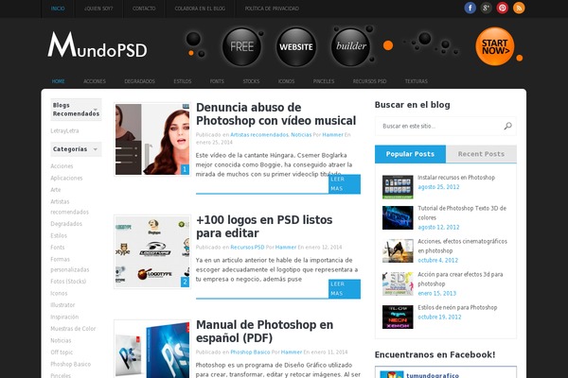
Task: Open Estilos de neón para Photoshop post
Action: tap(457, 307)
